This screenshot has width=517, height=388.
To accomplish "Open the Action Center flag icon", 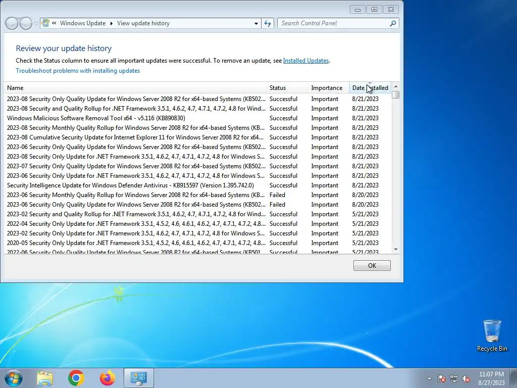I will 442,379.
